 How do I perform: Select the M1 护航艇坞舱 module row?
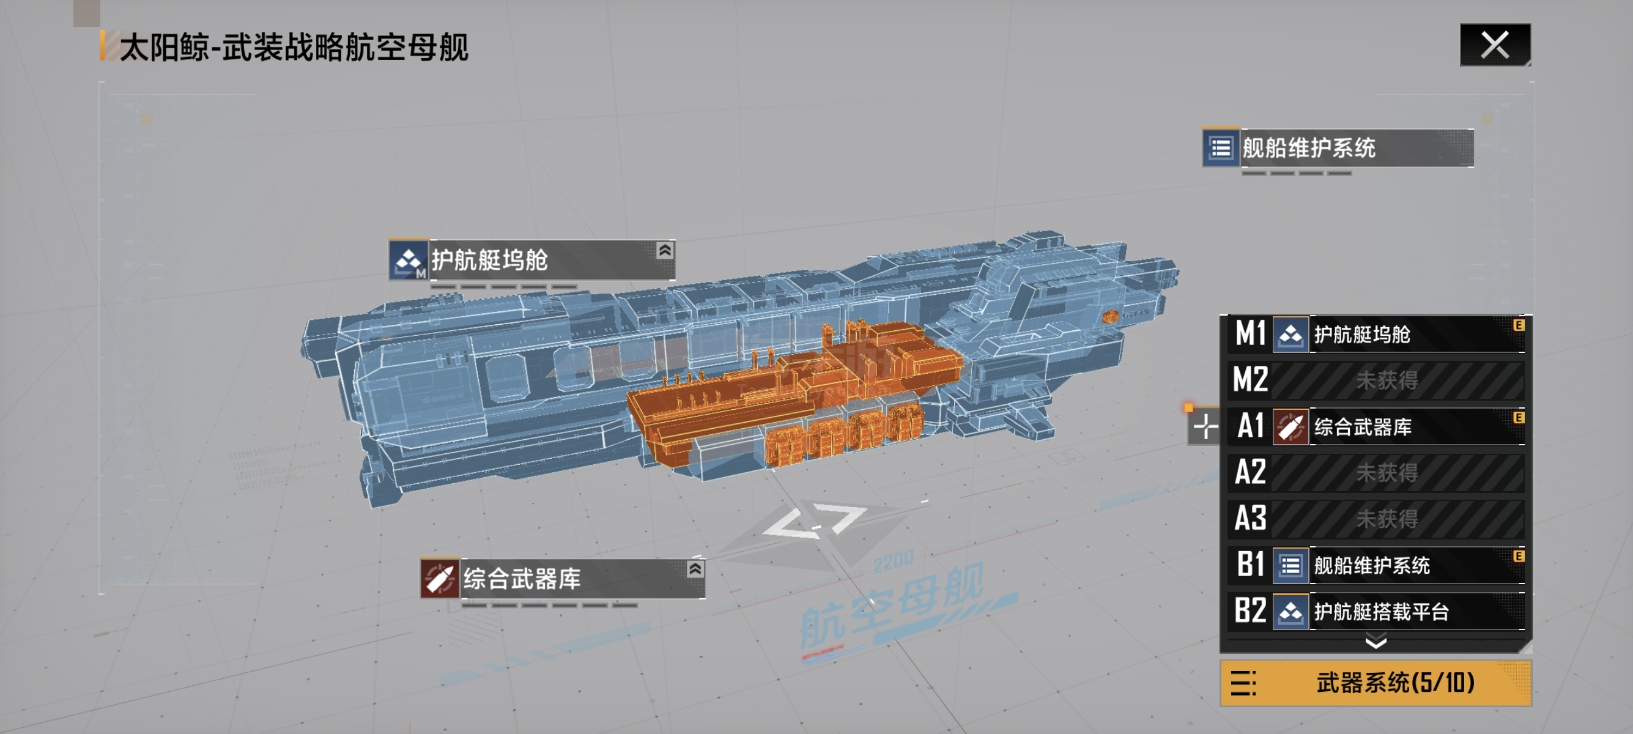click(1376, 334)
